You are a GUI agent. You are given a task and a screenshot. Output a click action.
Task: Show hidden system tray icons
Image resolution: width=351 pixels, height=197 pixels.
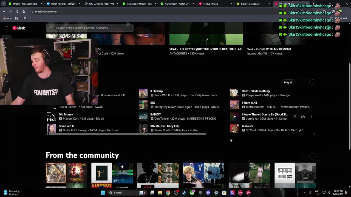pyautogui.click(x=304, y=193)
